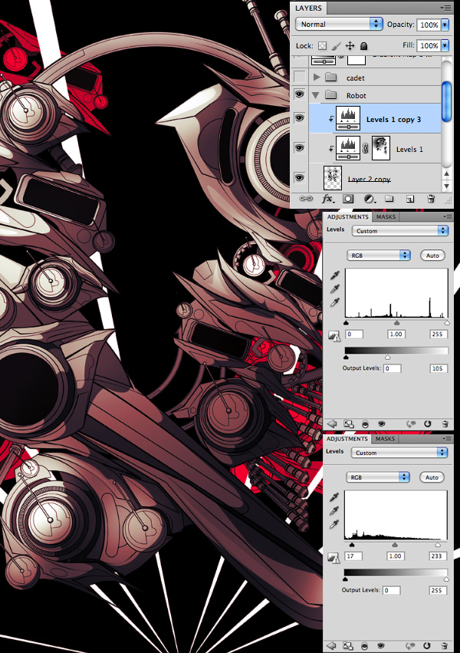Click reset icon in panel with input 17
460x653 pixels.
426,645
